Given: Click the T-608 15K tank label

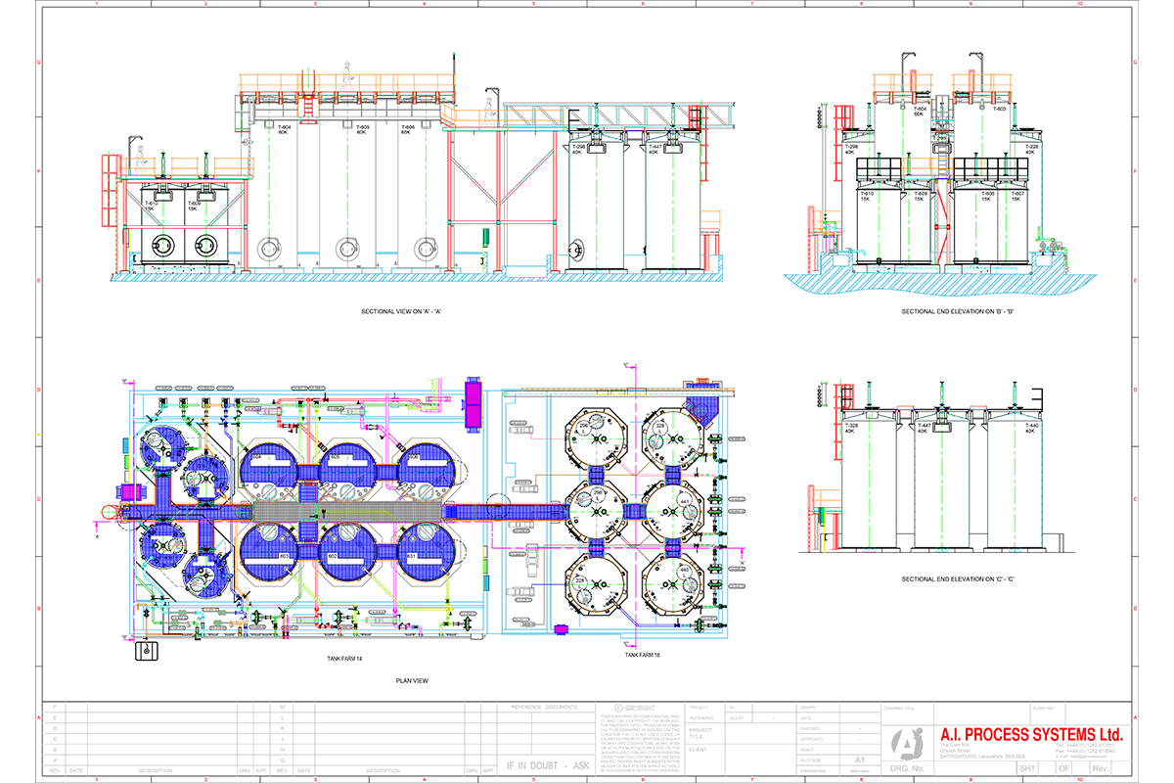Looking at the screenshot, I should coord(989,197).
